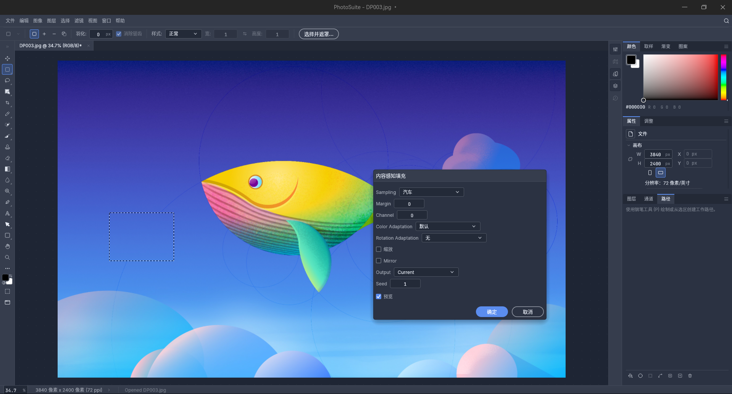Open the Output dropdown
732x394 pixels.
tap(426, 272)
